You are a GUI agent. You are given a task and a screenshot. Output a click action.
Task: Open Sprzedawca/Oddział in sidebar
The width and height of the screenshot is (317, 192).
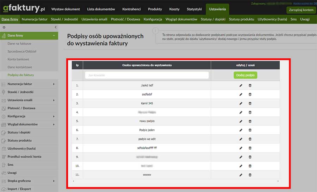tap(22, 51)
